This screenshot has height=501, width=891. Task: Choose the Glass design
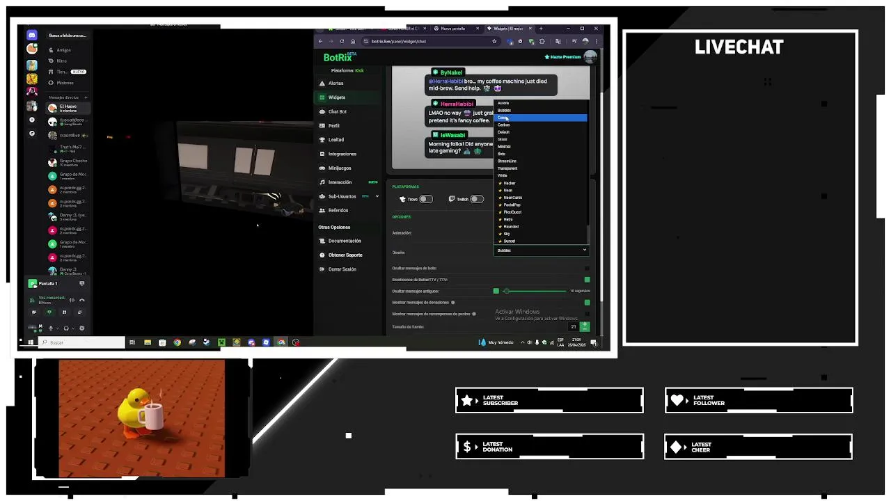(x=541, y=139)
